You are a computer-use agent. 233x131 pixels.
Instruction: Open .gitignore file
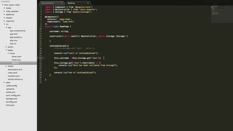(10, 89)
